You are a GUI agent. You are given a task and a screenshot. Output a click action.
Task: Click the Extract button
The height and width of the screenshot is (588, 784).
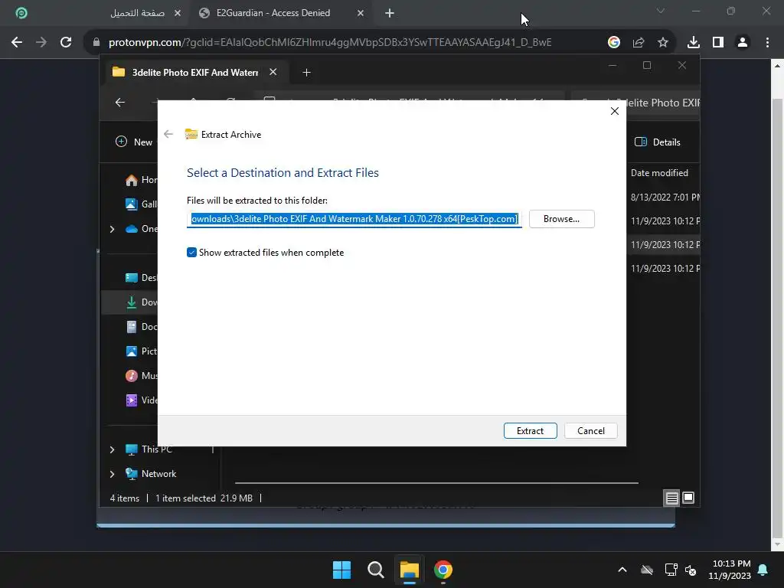530,430
